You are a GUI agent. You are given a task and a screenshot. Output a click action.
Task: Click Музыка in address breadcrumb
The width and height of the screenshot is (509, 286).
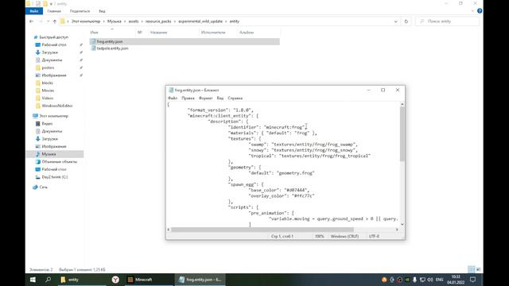point(115,21)
